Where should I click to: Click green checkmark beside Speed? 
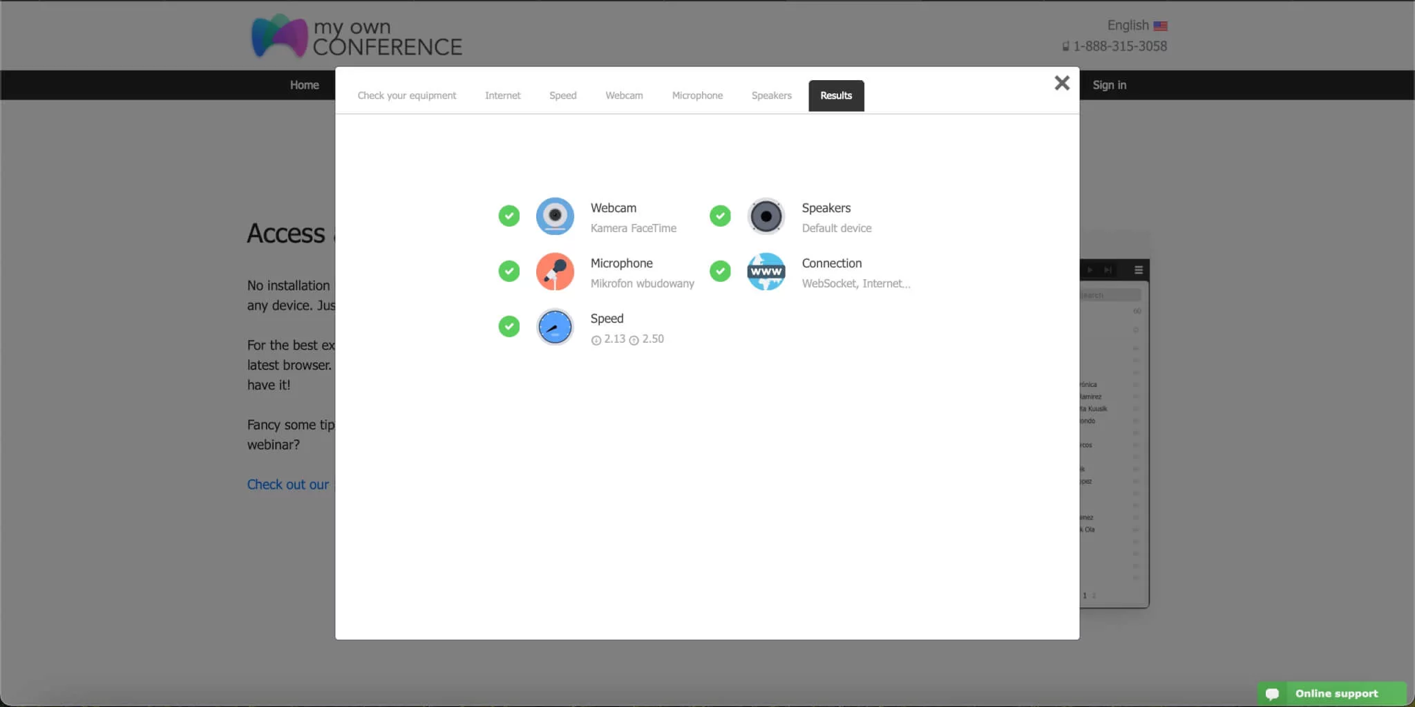(x=509, y=326)
